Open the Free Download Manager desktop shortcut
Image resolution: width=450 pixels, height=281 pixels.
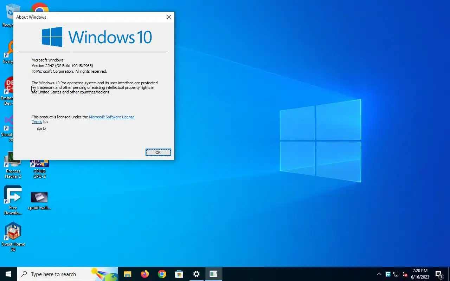(x=13, y=200)
